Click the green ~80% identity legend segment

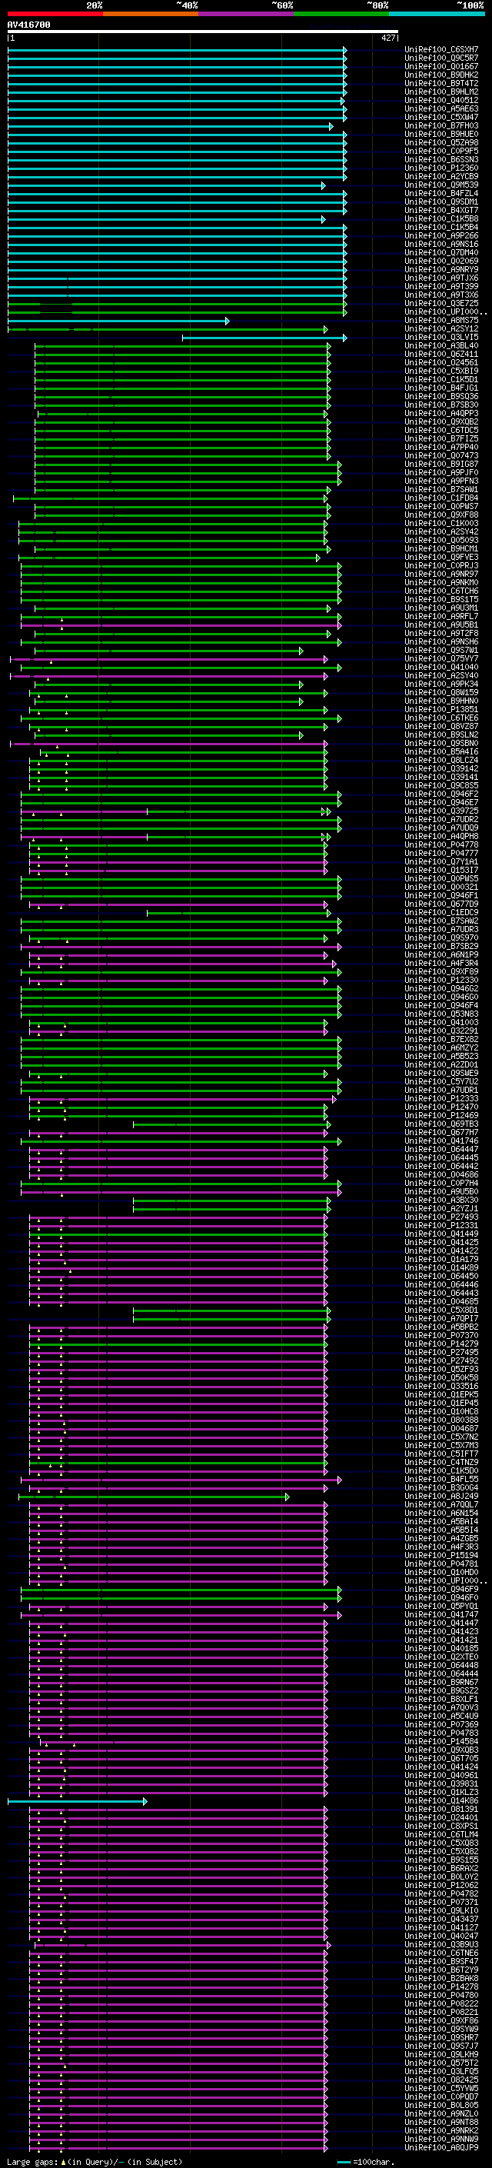(x=341, y=14)
